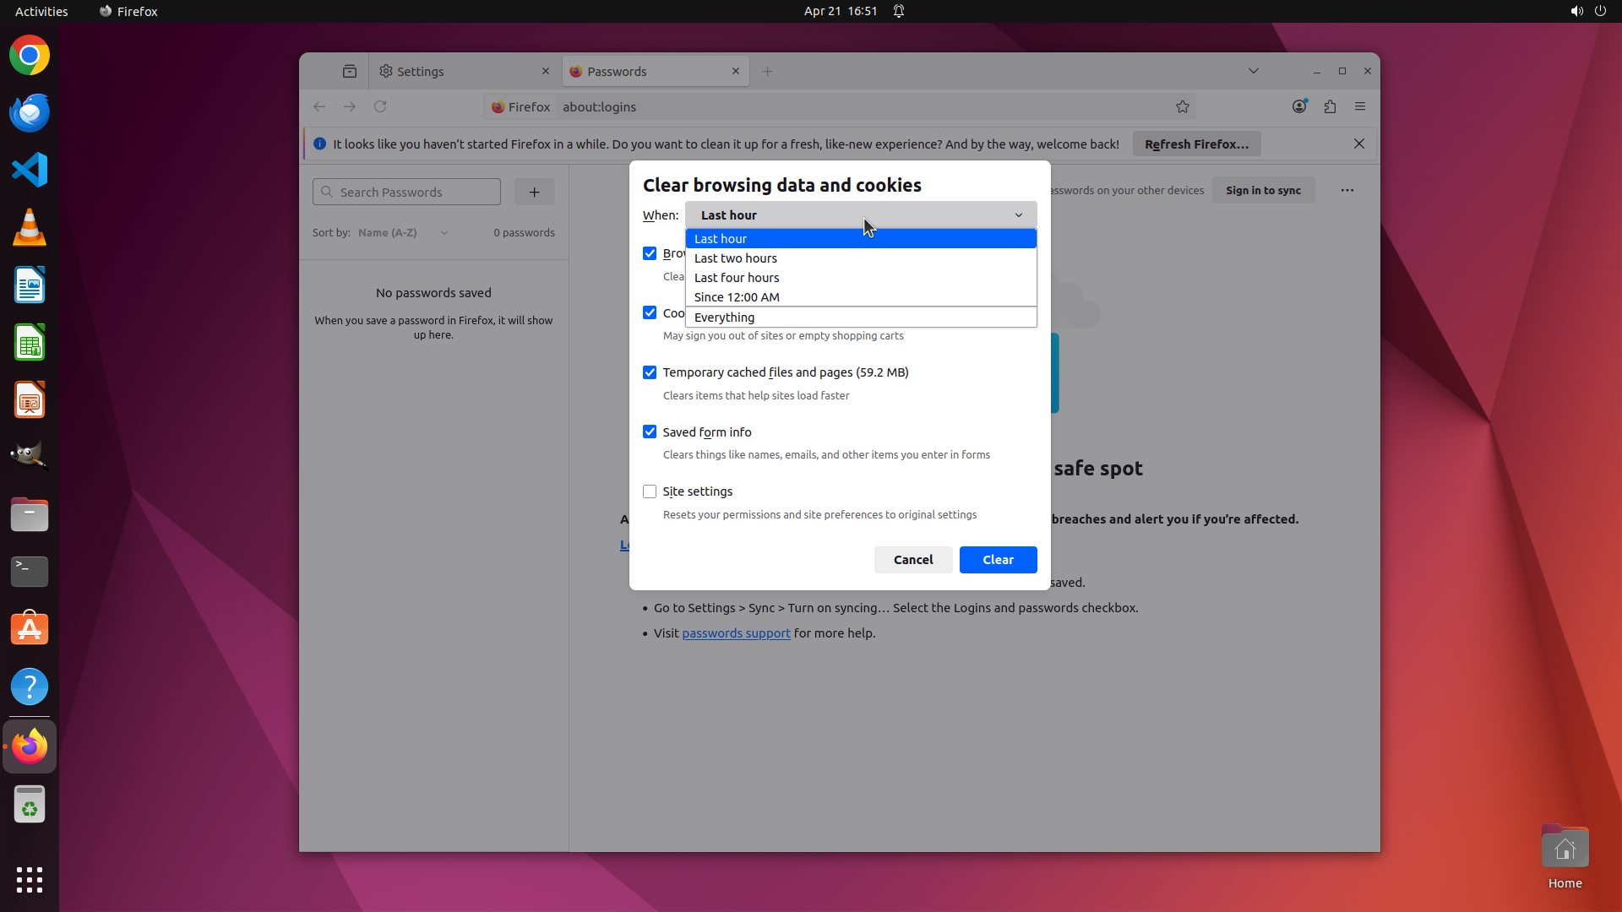Screen dimensions: 1622x912
Task: Uncheck Temporary cached files and pages checkbox
Action: click(650, 372)
